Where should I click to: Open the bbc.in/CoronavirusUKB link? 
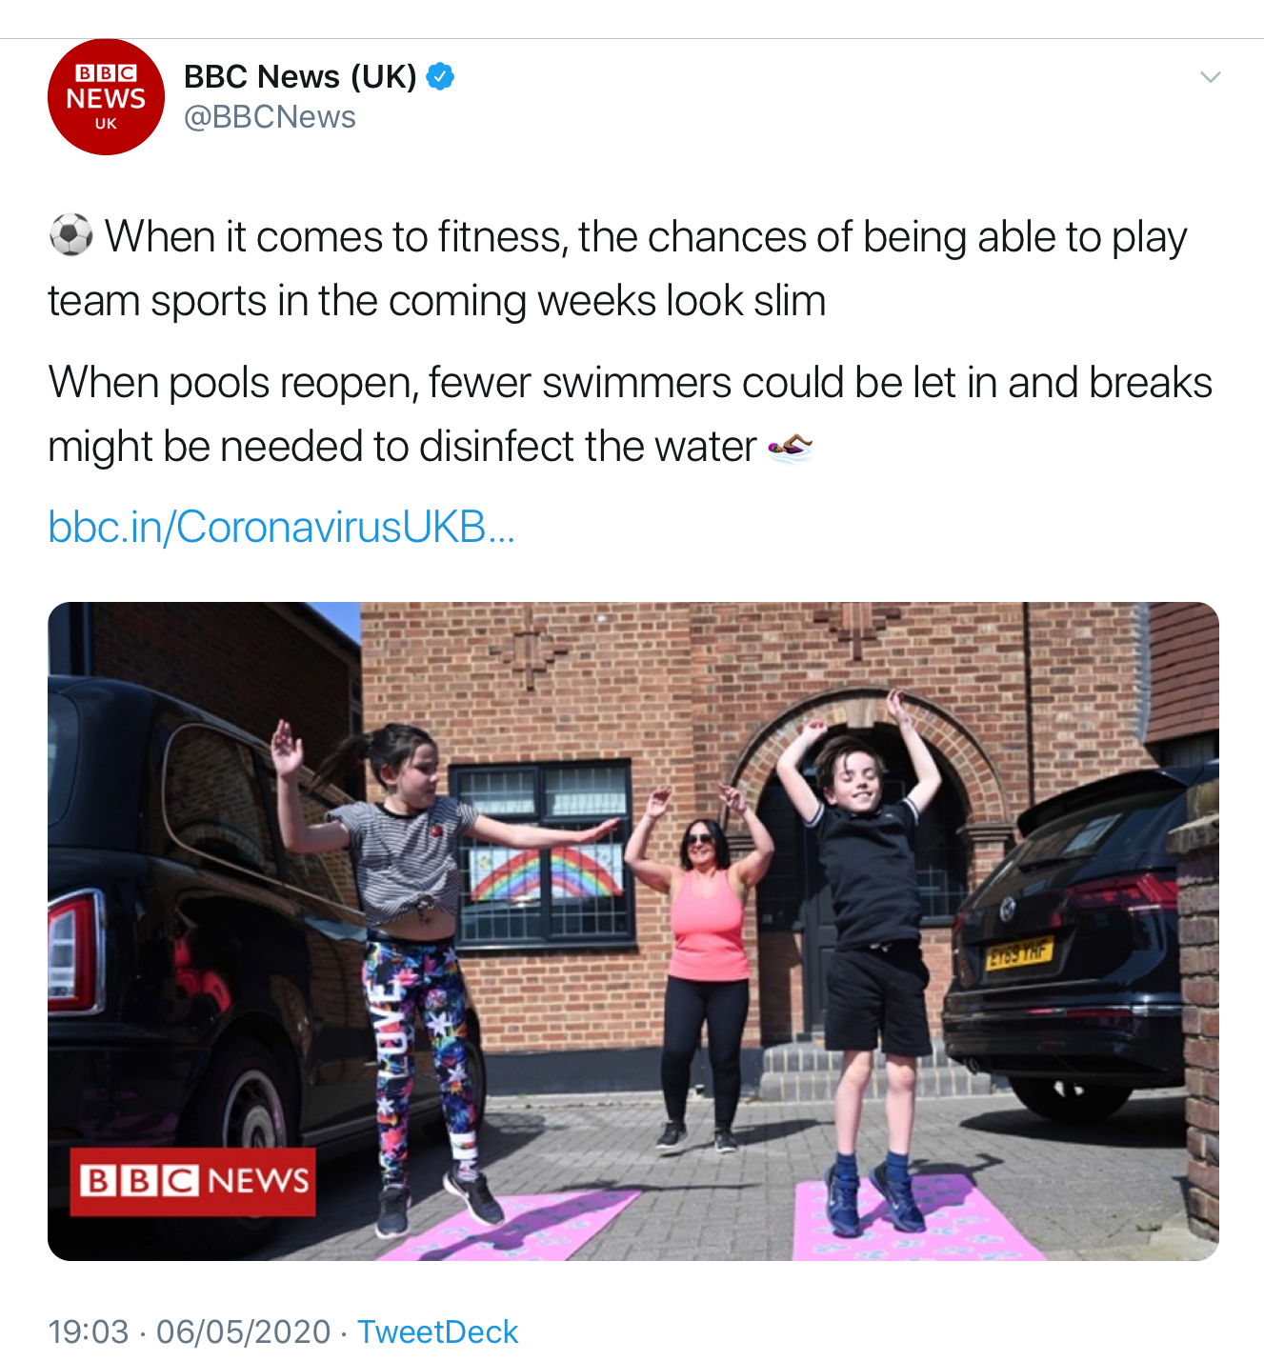(282, 527)
